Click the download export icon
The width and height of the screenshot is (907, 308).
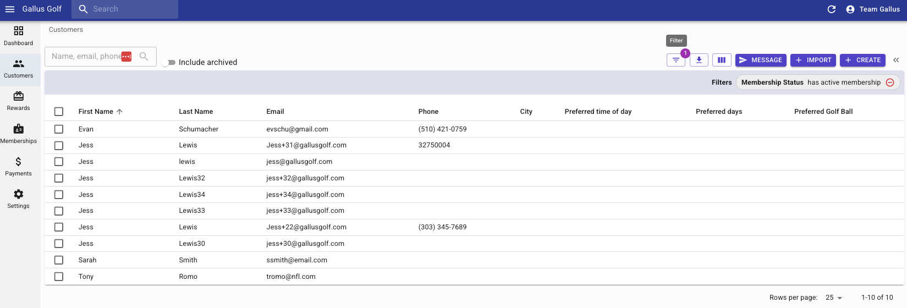(x=699, y=60)
